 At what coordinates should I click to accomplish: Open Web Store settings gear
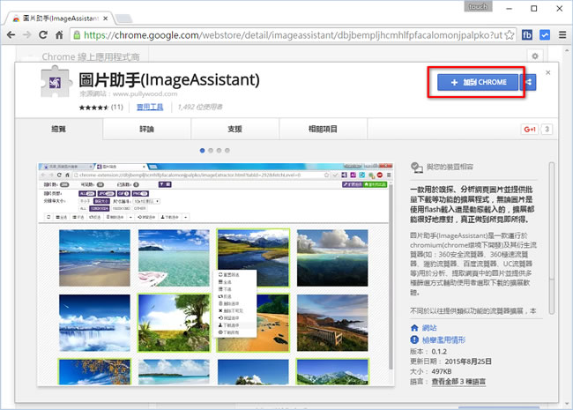point(535,56)
